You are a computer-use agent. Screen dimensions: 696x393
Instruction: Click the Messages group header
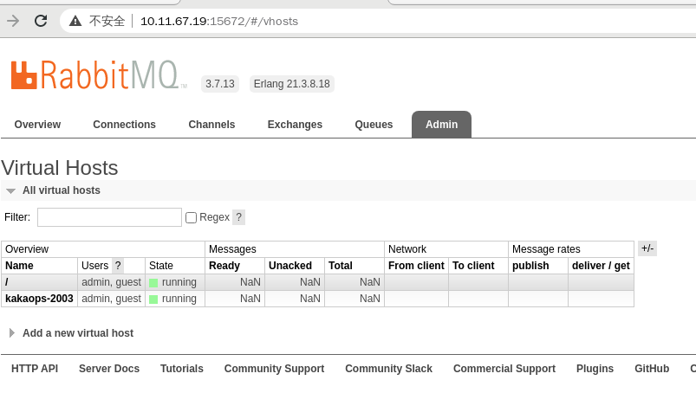pos(232,249)
